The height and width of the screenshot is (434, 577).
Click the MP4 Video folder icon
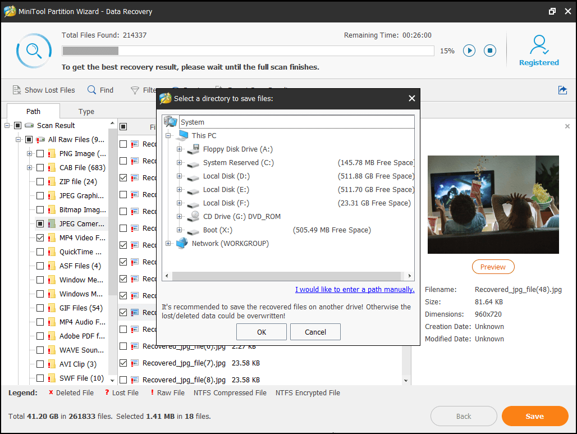point(52,238)
